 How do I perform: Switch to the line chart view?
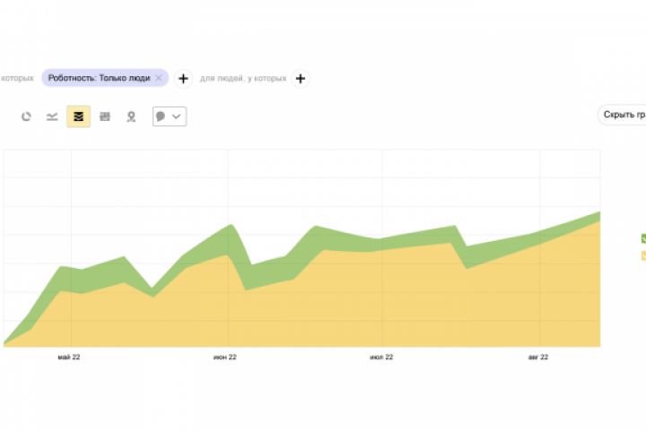tap(52, 116)
